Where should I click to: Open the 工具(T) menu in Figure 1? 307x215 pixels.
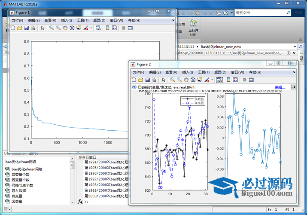(82, 20)
